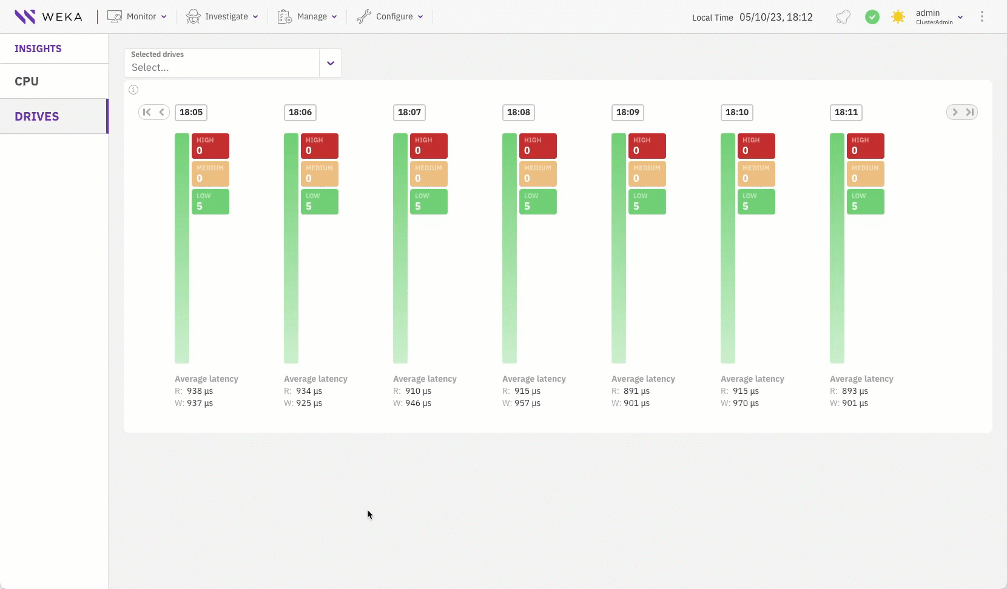Click the 18:08 green latency bar
Viewport: 1007px width, 589px height.
pyautogui.click(x=510, y=248)
